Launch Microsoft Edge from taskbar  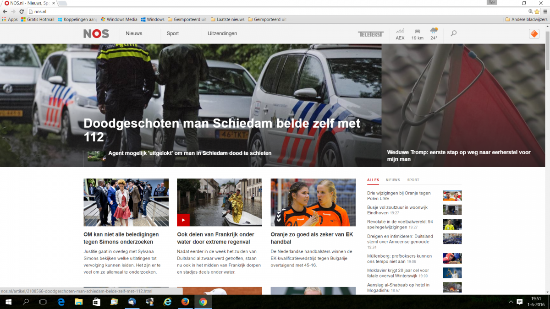[x=61, y=302]
